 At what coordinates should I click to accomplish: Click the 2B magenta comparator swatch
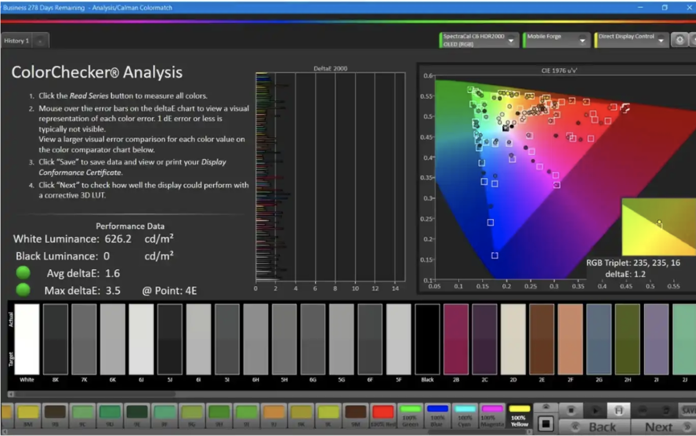pyautogui.click(x=456, y=339)
